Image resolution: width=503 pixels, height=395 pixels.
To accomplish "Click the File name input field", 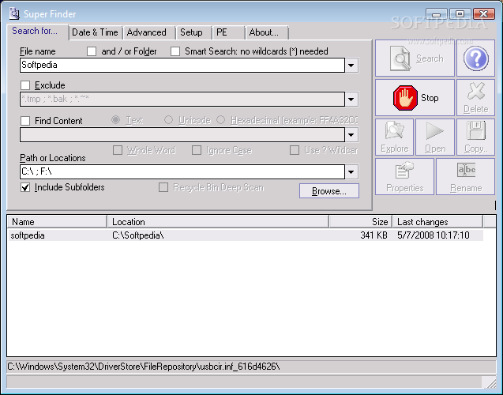I will coord(182,65).
